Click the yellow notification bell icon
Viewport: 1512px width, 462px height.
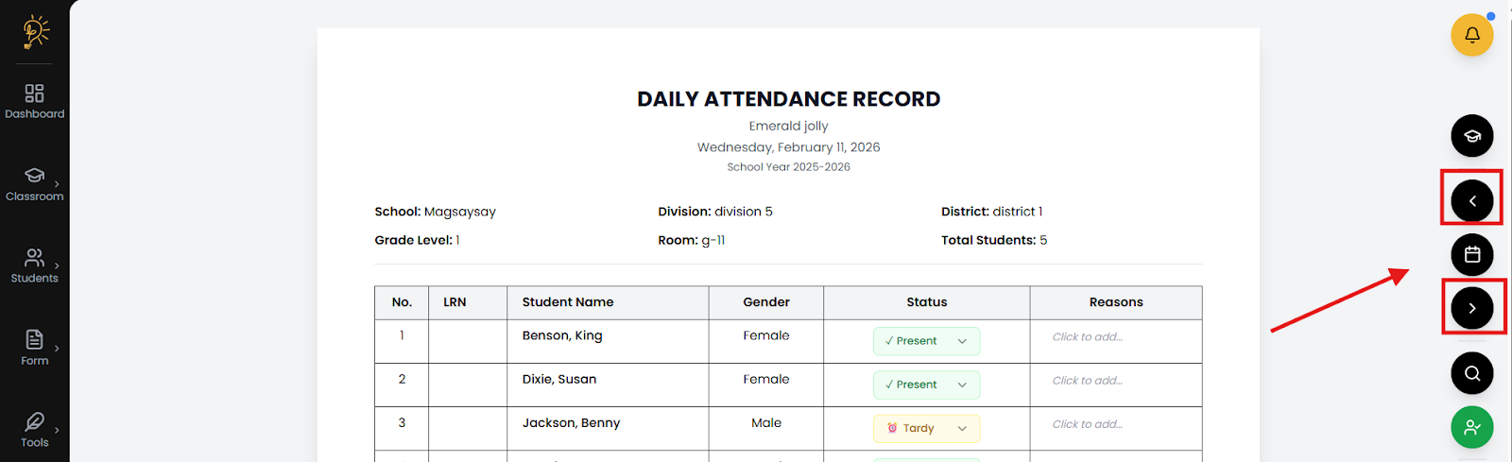point(1471,35)
